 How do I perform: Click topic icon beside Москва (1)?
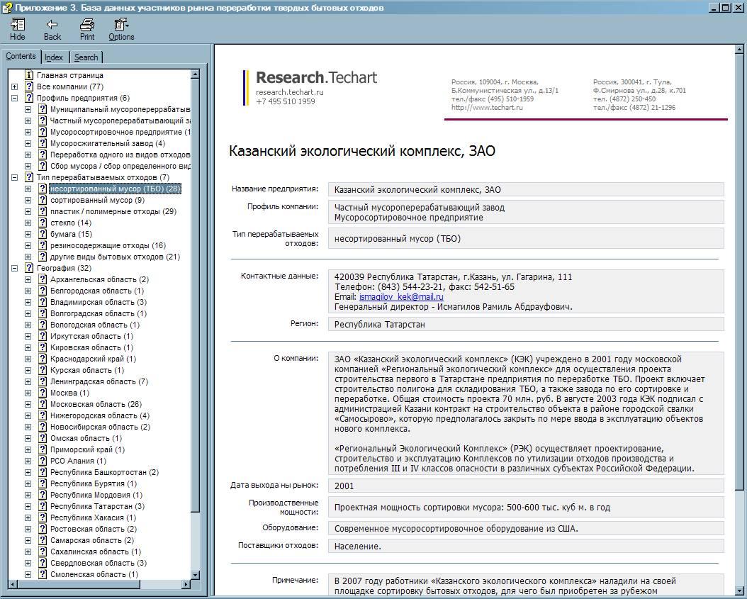tap(43, 393)
